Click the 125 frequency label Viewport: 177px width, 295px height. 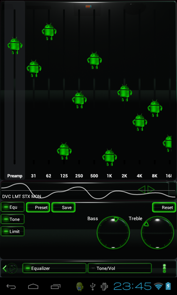[x=64, y=176]
